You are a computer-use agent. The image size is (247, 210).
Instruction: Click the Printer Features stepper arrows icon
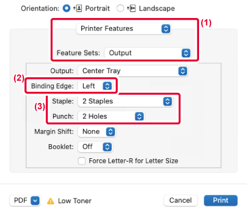coord(166,29)
